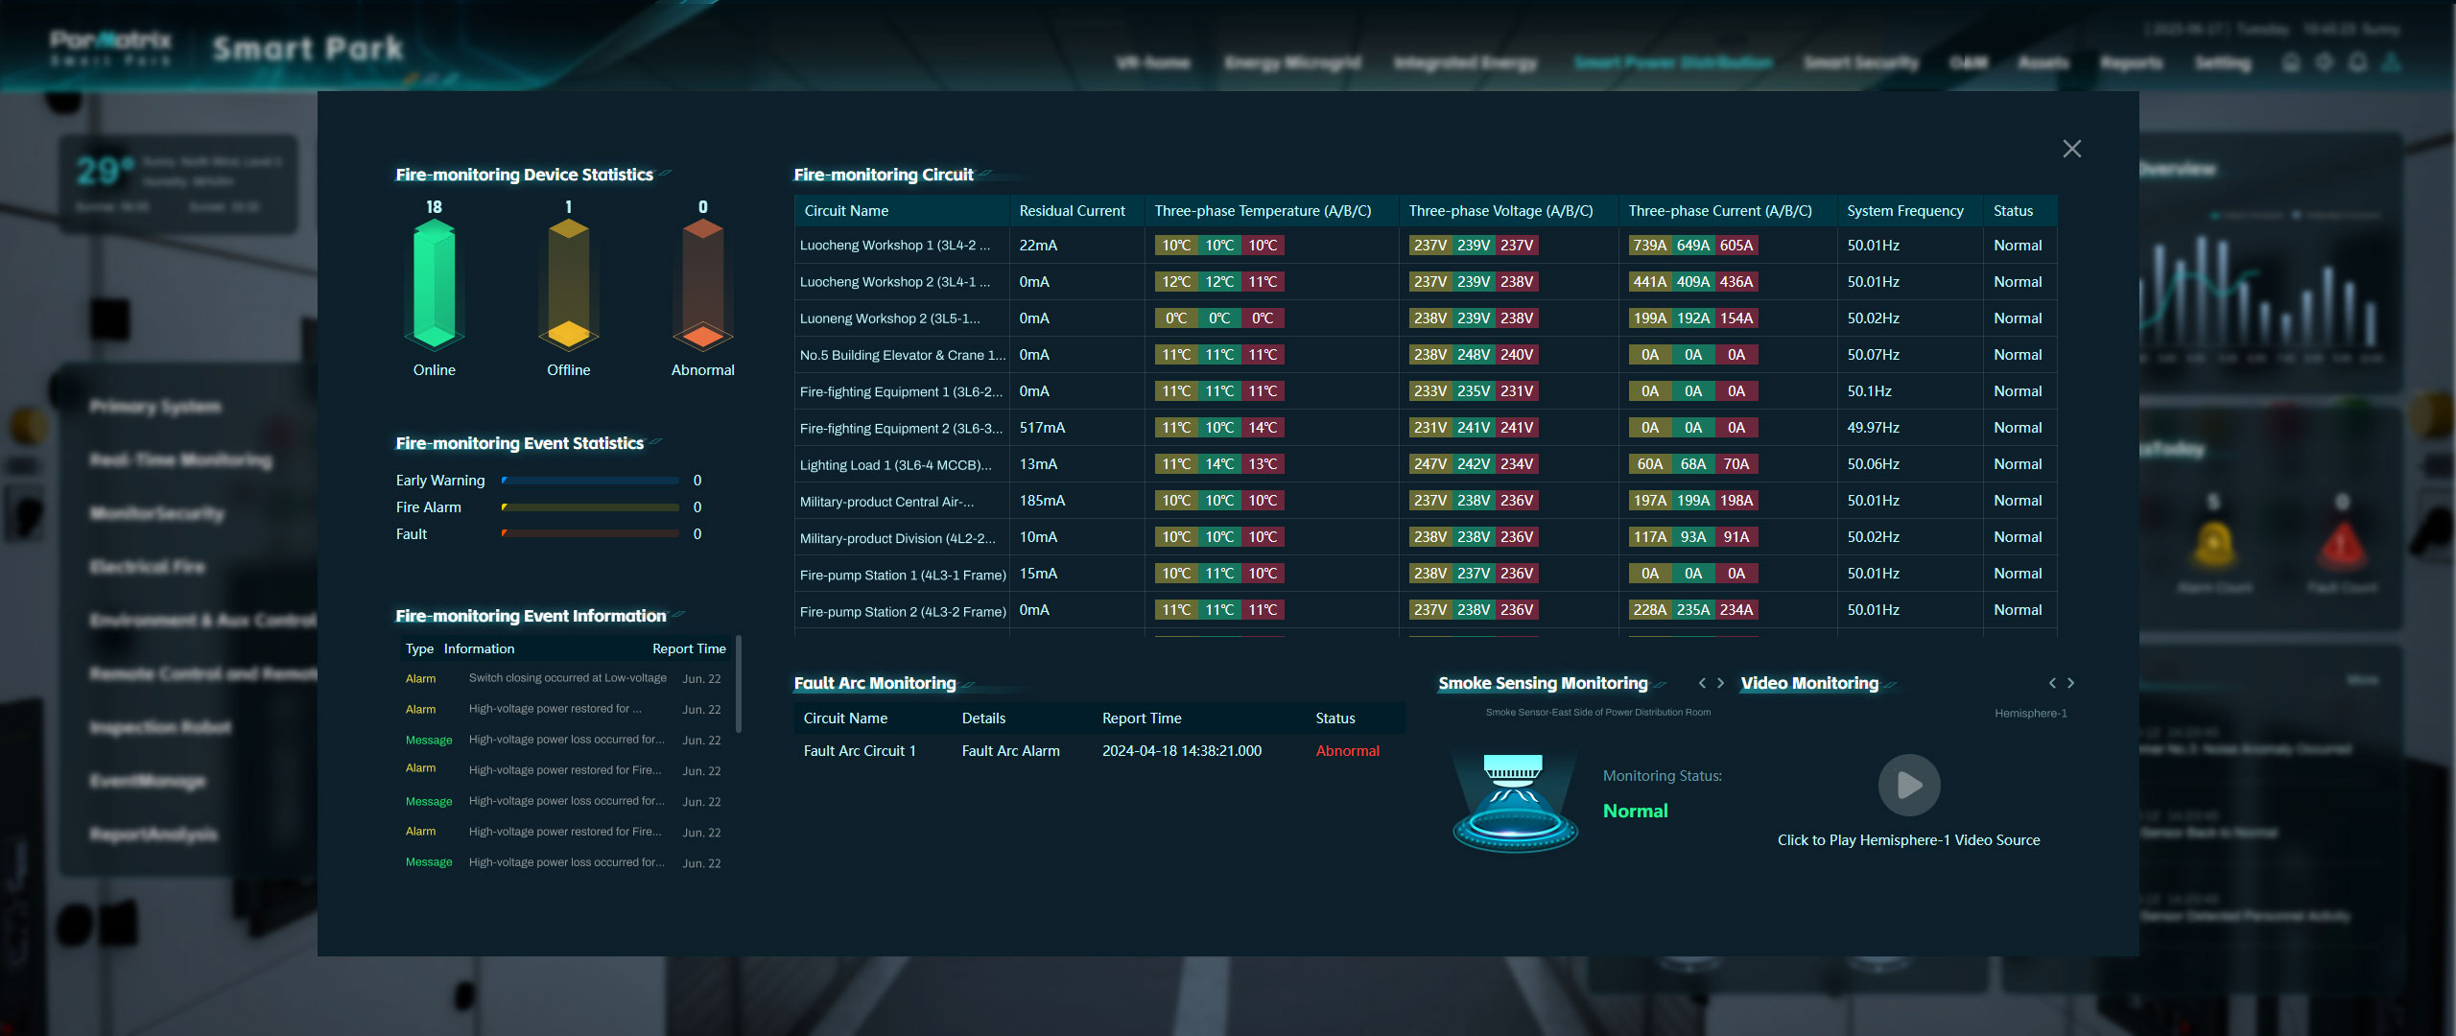
Task: Click the 517mA residual current value
Action: (1042, 428)
